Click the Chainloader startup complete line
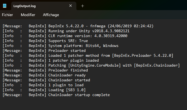 tap(79, 95)
